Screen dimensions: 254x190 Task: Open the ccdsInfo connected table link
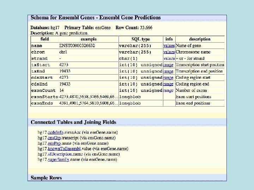click(56, 132)
